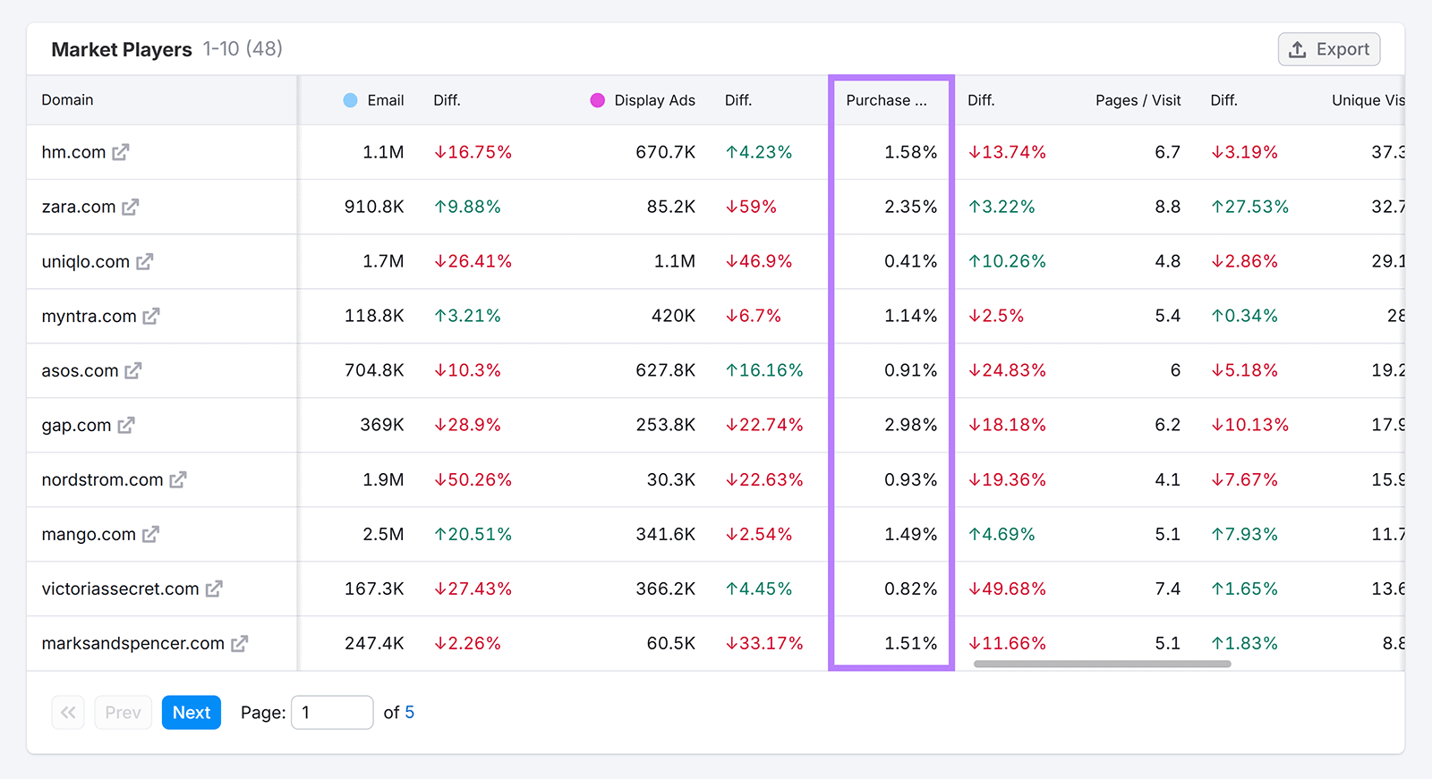
Task: Click the ↓59% display ads diff
Action: (751, 207)
